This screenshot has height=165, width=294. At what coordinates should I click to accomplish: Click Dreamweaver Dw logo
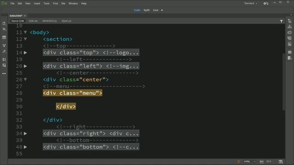coord(4,3)
